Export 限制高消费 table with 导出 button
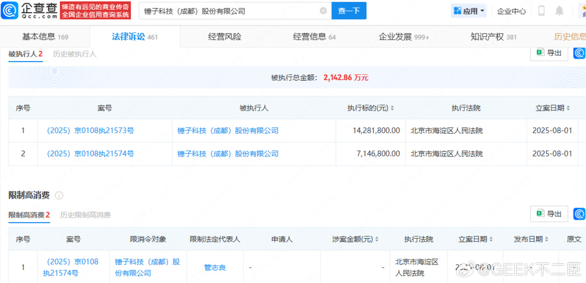586x283 pixels. [549, 214]
